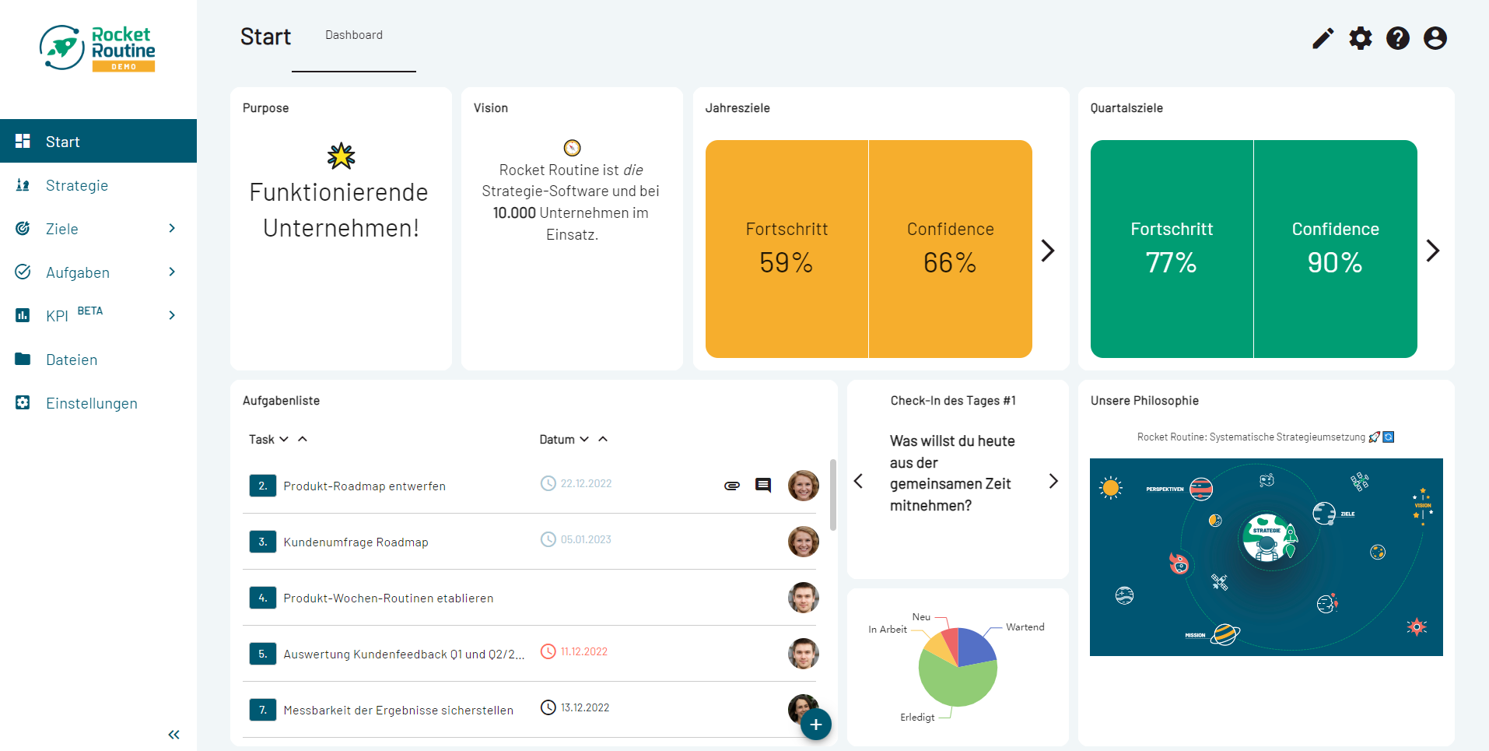
Task: Open help with the question mark icon
Action: (x=1397, y=38)
